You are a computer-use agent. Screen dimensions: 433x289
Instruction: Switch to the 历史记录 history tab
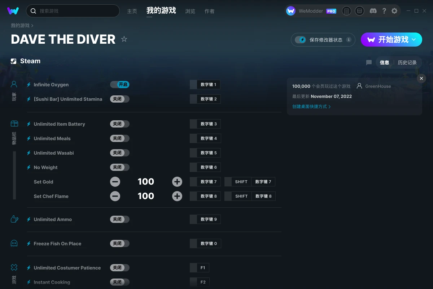[407, 62]
